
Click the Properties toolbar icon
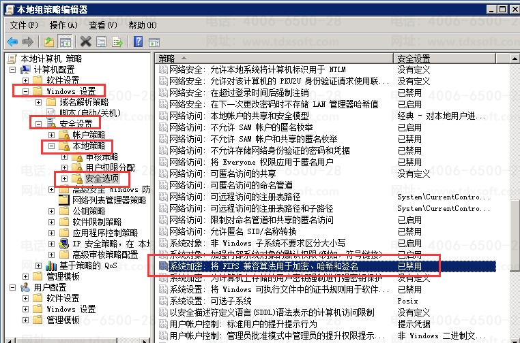point(100,41)
